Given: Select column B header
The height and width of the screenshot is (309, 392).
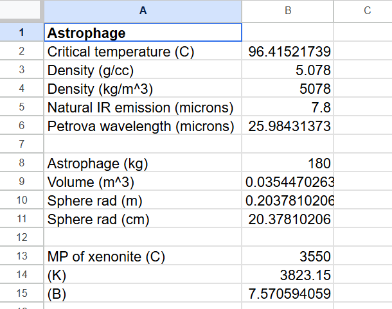Looking at the screenshot, I should (288, 11).
